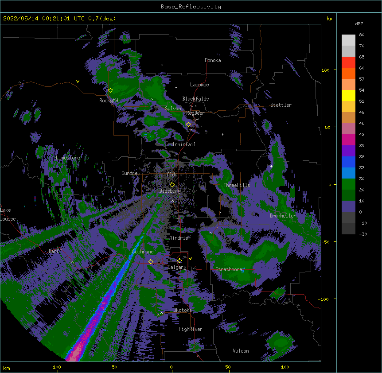Screen dimensions: 382x373
Task: Pick the blue 36-33 dBZ legend swatch
Action: 348,162
